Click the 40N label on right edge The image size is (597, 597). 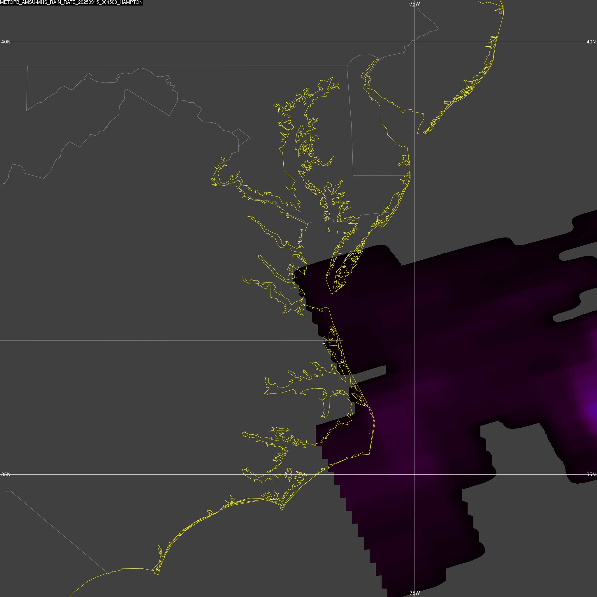tap(591, 42)
